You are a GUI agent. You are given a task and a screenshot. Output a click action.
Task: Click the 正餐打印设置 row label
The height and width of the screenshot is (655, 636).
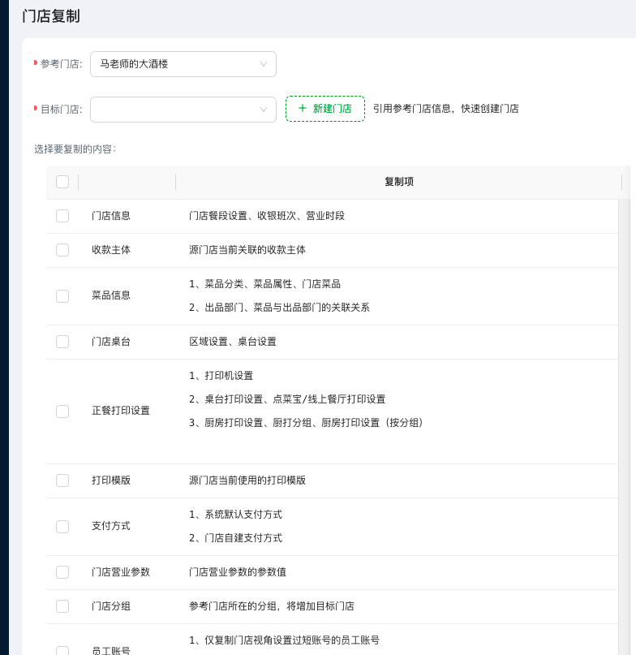pyautogui.click(x=121, y=411)
